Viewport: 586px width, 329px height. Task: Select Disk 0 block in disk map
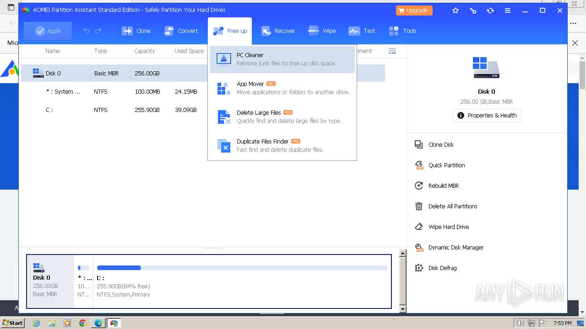click(x=50, y=281)
